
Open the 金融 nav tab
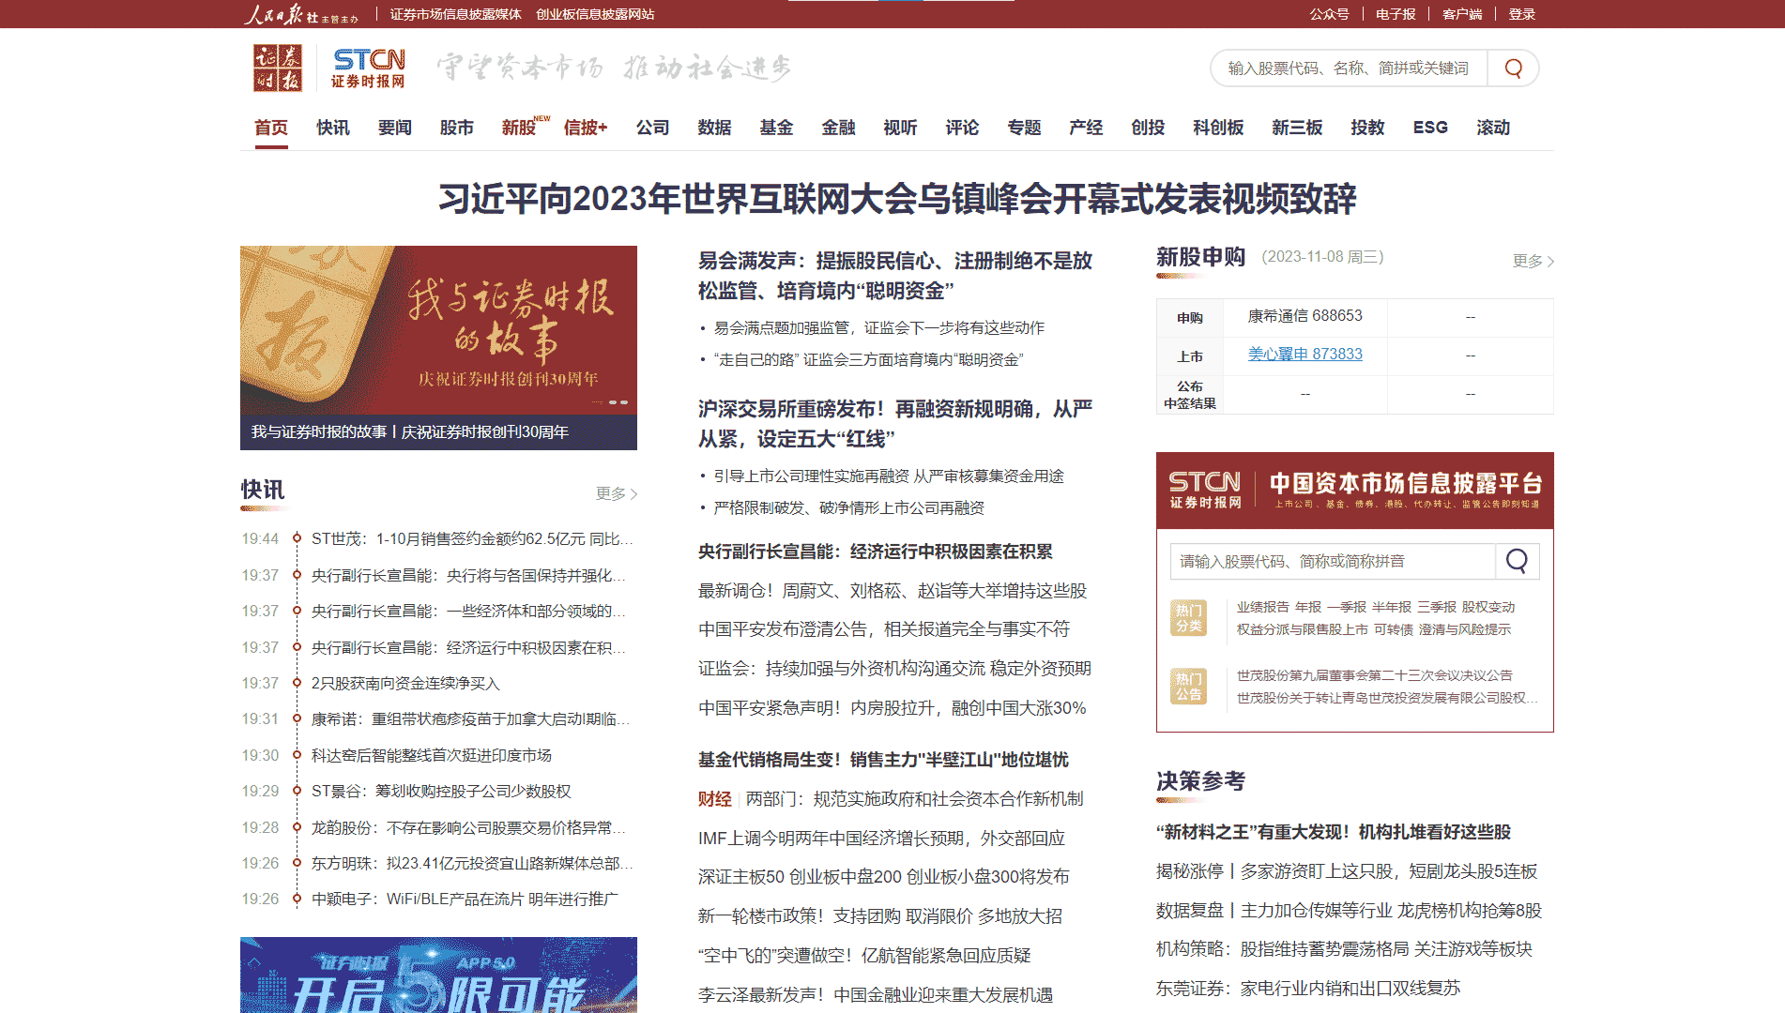pyautogui.click(x=838, y=128)
